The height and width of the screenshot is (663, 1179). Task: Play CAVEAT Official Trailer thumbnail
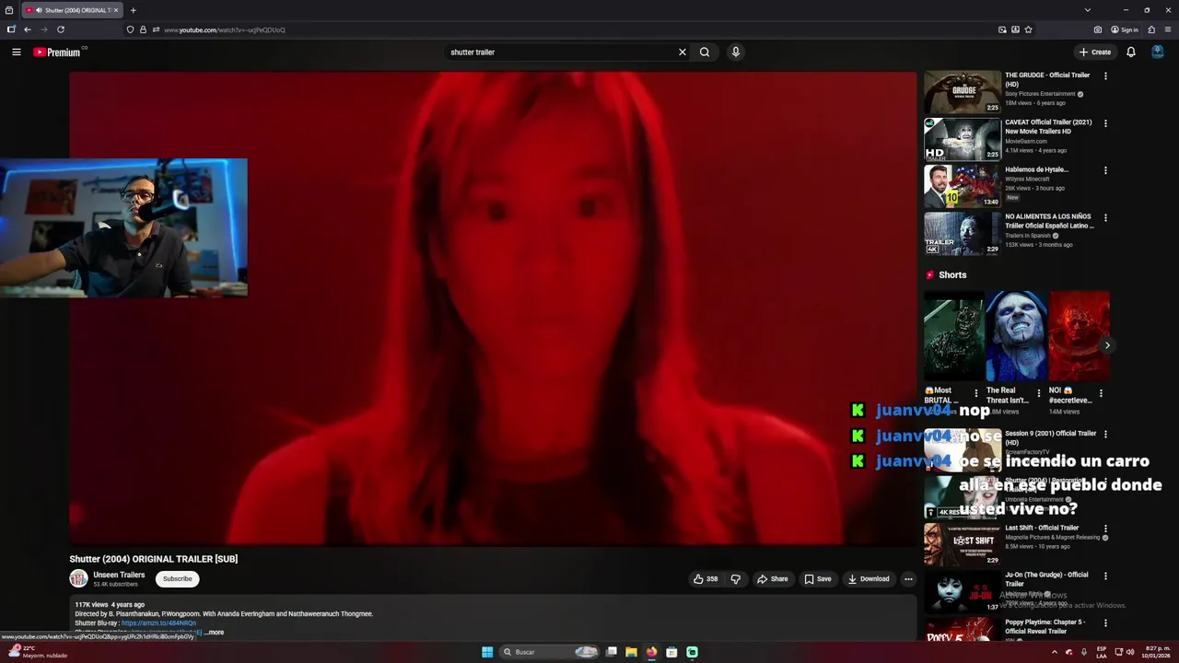pos(963,139)
